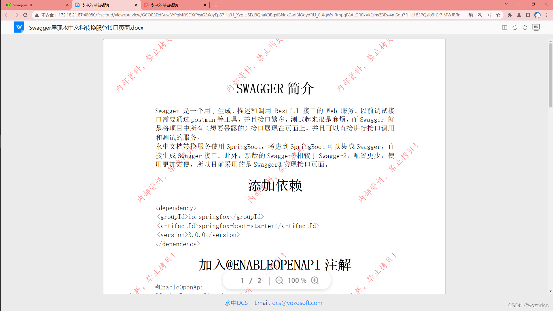This screenshot has width=553, height=311.
Task: Reload the current page
Action: coord(25,15)
